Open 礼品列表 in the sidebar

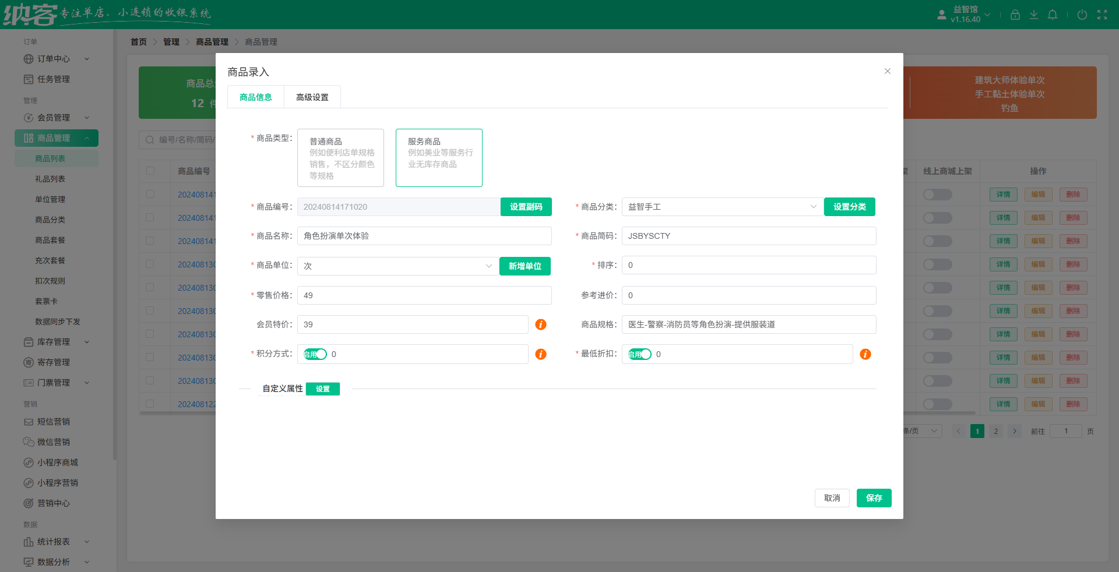click(50, 179)
